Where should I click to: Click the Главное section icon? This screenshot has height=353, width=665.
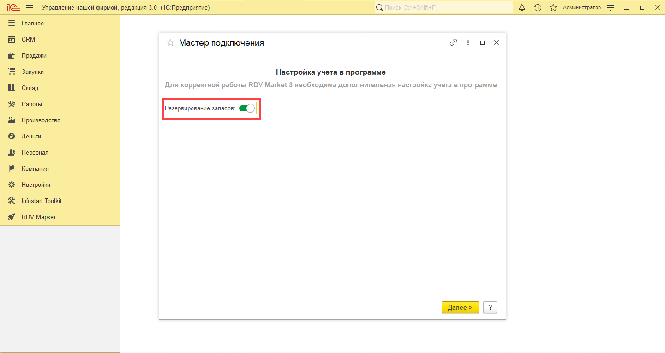[x=12, y=23]
